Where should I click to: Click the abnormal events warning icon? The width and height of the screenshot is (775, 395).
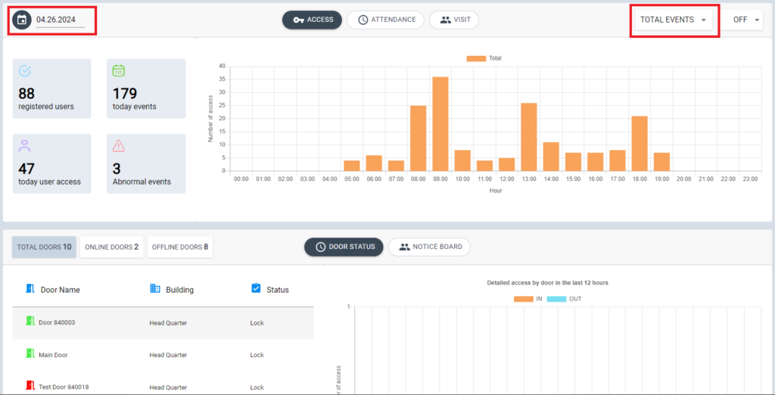tap(119, 145)
